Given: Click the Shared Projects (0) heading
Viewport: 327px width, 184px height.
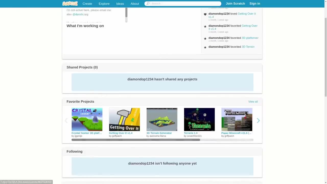Looking at the screenshot, I should (x=82, y=67).
